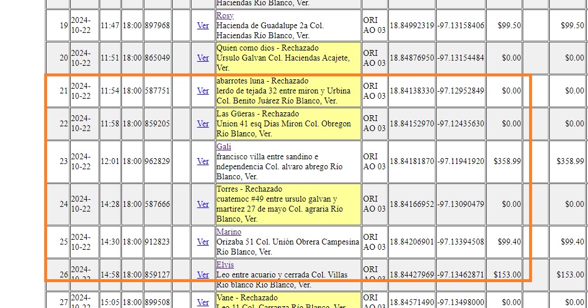This screenshot has width=588, height=308.
Task: Open Ver link for order 962829
Action: (203, 161)
